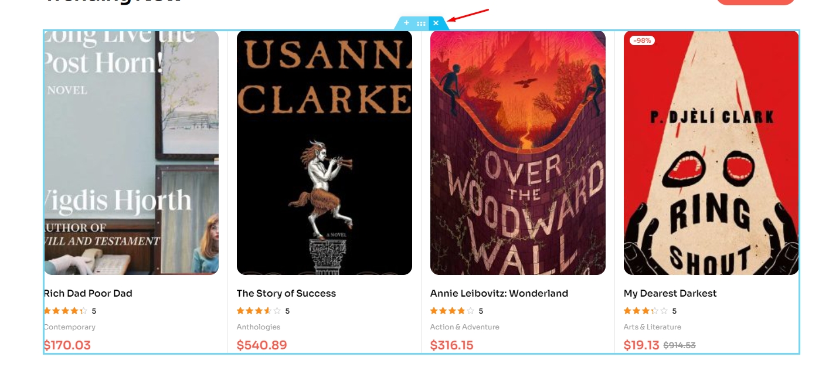Image resolution: width=829 pixels, height=391 pixels.
Task: Visit the Arts & Literature category
Action: 653,327
